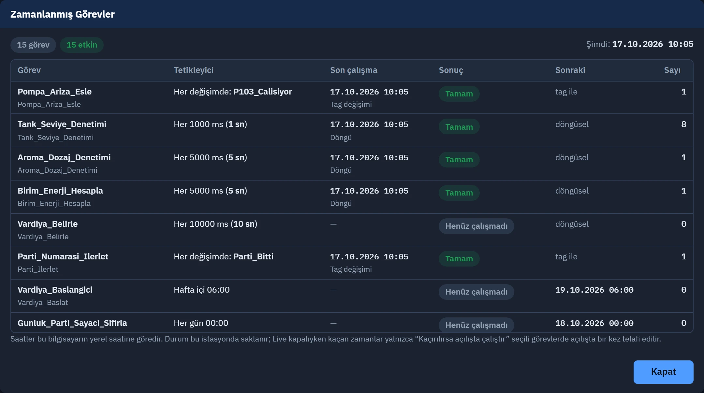Click the Tamam status in Tank_Seviye_Denetimi row

[x=459, y=127]
